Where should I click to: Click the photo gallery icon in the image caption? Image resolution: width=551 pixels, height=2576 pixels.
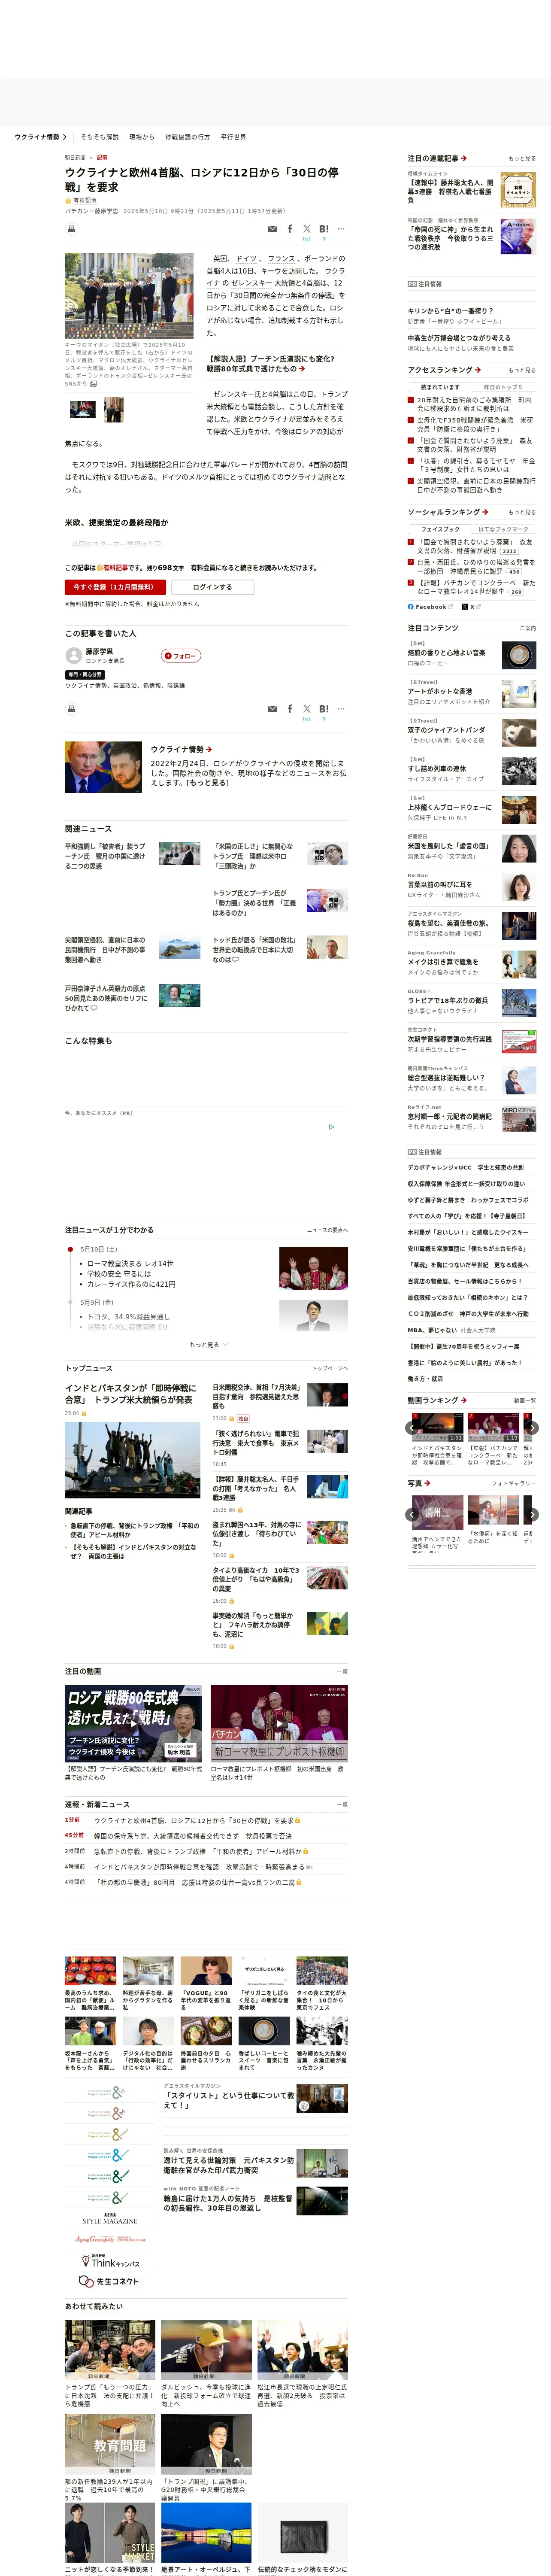[94, 383]
